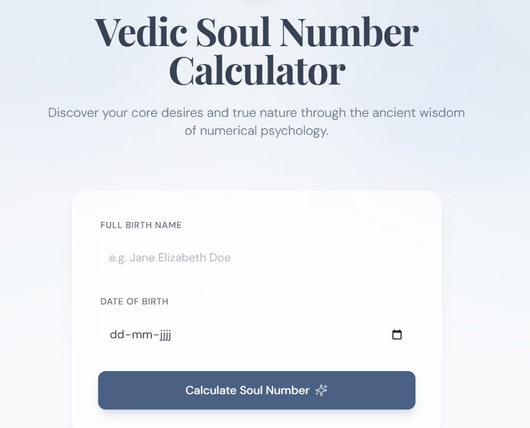Image resolution: width=530 pixels, height=428 pixels.
Task: Open the calendar date picker icon
Action: click(396, 334)
